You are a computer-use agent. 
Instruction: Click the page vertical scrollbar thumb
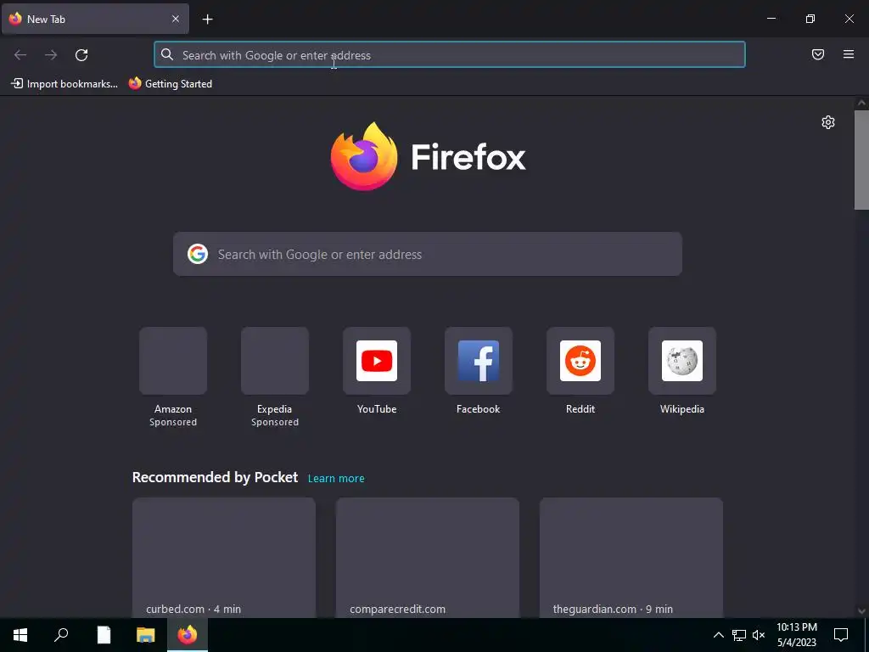click(861, 160)
